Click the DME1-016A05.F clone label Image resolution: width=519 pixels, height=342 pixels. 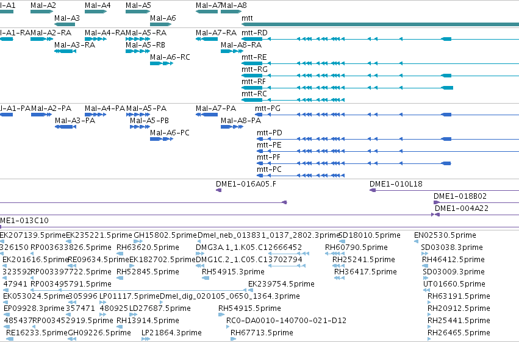coord(246,184)
